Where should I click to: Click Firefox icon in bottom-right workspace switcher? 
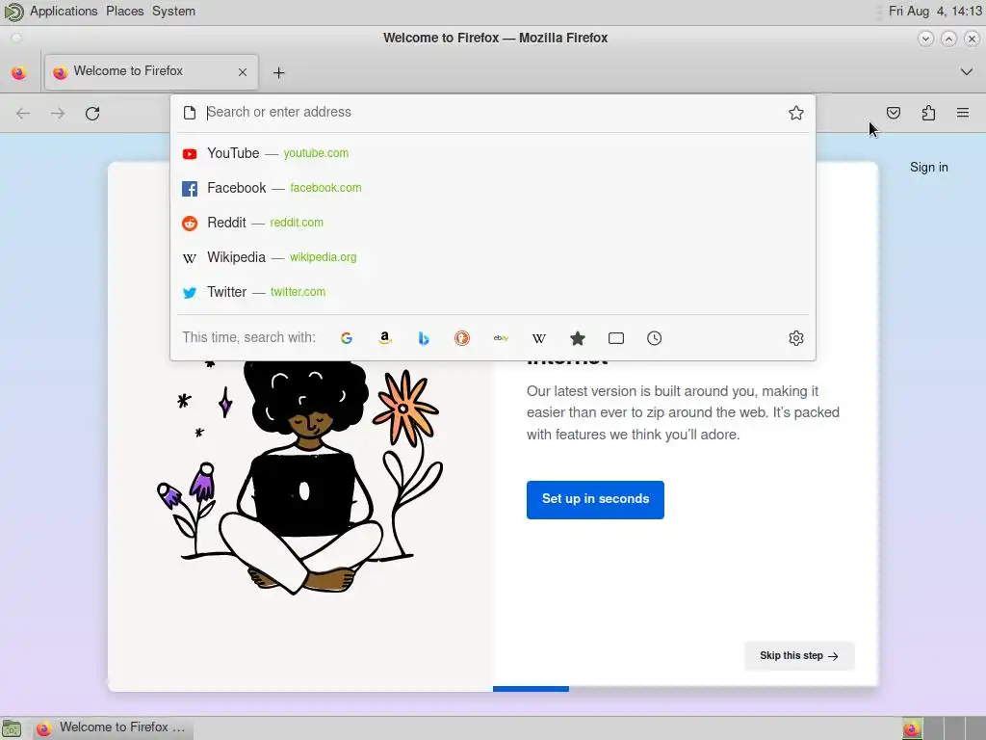click(912, 729)
